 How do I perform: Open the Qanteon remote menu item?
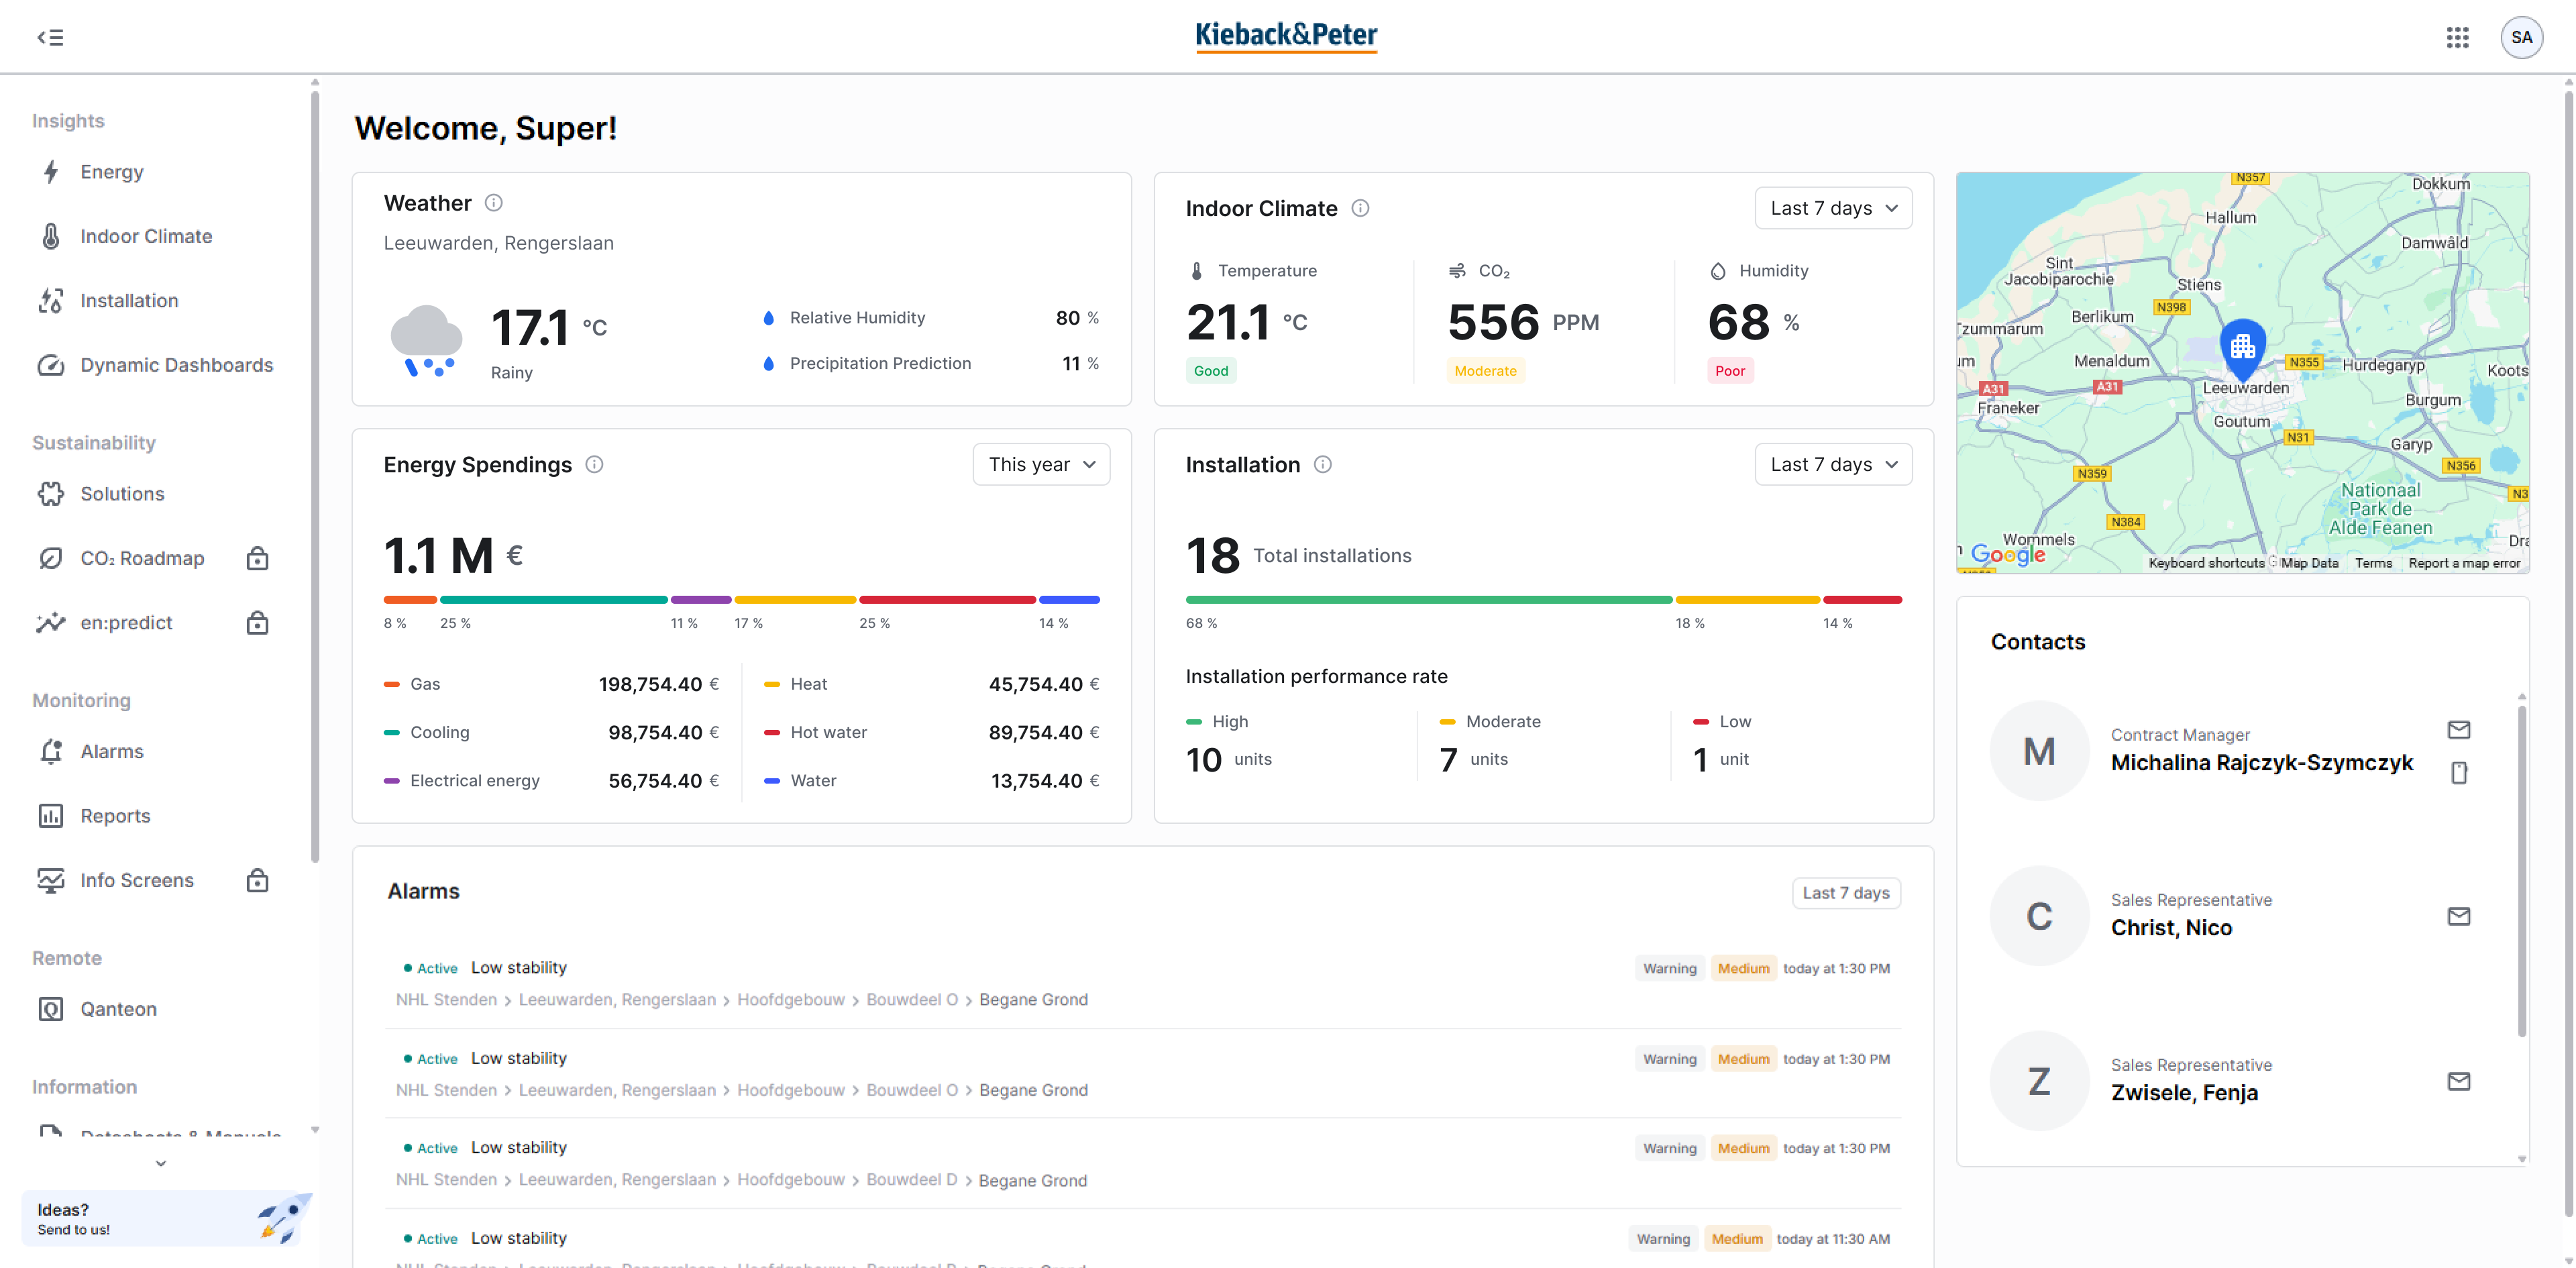pyautogui.click(x=118, y=1008)
